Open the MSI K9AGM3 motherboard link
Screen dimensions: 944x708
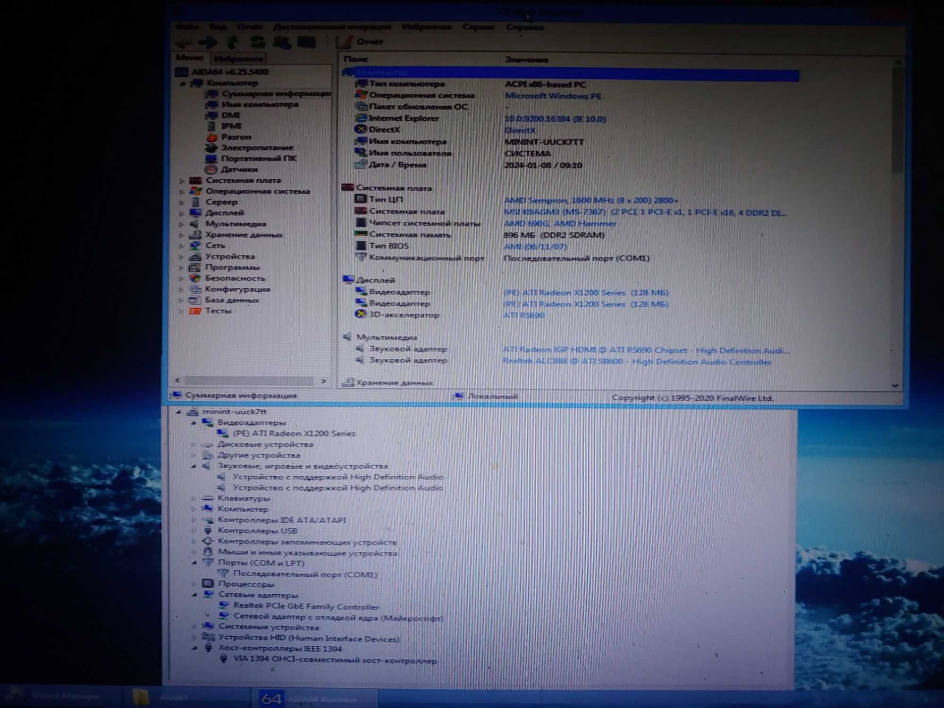pyautogui.click(x=645, y=212)
